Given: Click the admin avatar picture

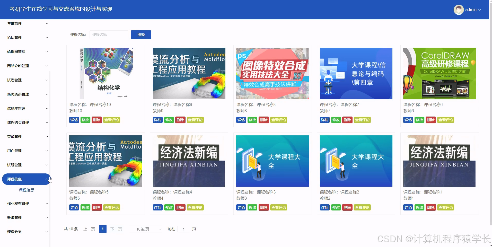Looking at the screenshot, I should point(459,10).
